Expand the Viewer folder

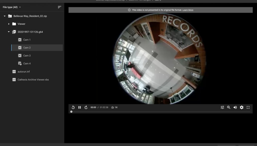[9, 24]
